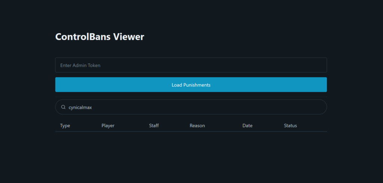383x183 pixels.
Task: Click the ControlBans Viewer page title
Action: point(99,37)
